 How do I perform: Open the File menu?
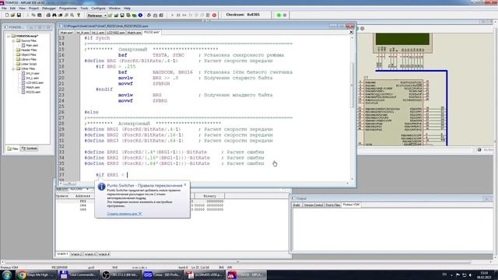point(4,9)
